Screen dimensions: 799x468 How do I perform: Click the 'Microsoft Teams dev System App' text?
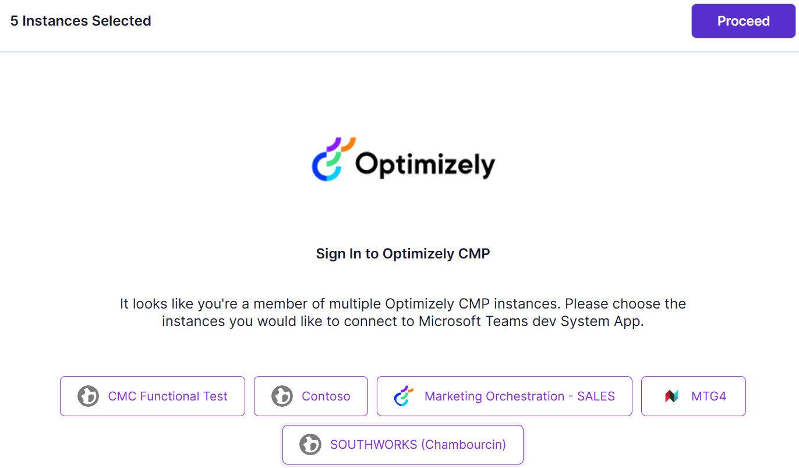tap(531, 322)
